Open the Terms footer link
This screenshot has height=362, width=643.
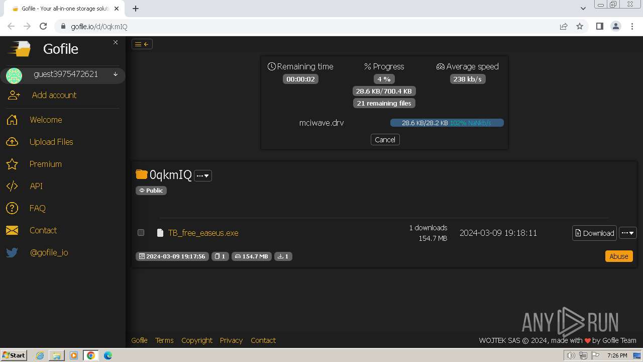[164, 340]
